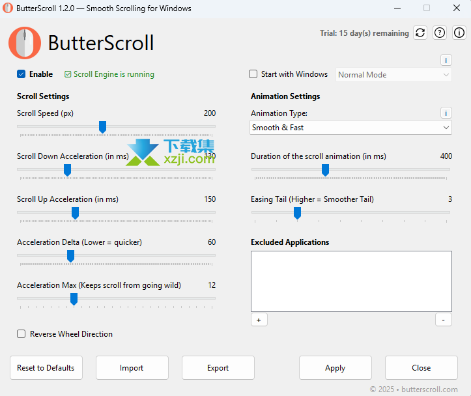Open the About info circle icon
Viewport: 471px width, 396px height.
(x=459, y=33)
